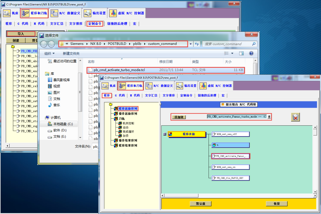Viewport: 321px width, 214px height.
Task: Click 计算机 in navigation pane
Action: coord(53,118)
